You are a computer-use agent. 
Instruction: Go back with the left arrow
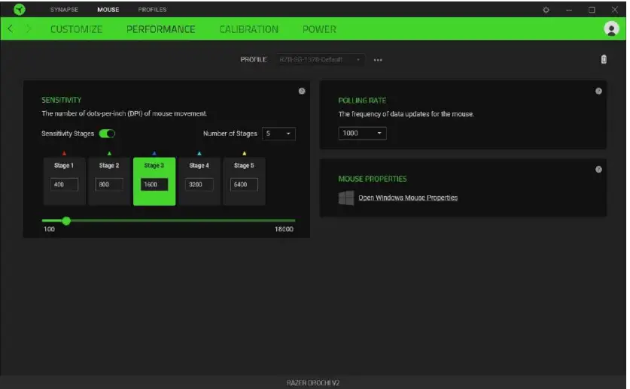pyautogui.click(x=11, y=29)
